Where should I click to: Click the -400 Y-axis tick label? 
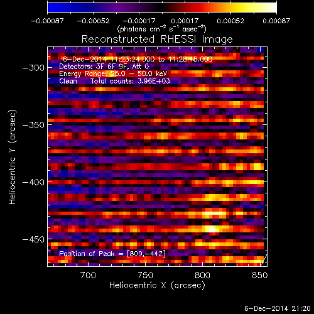pyautogui.click(x=33, y=182)
